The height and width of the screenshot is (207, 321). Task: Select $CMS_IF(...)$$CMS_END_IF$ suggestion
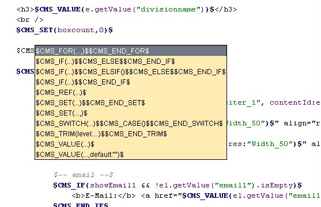point(131,82)
